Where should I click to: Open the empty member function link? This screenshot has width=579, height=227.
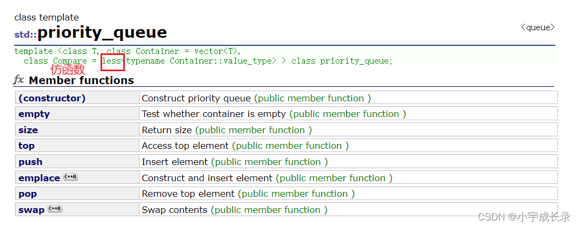pos(34,114)
